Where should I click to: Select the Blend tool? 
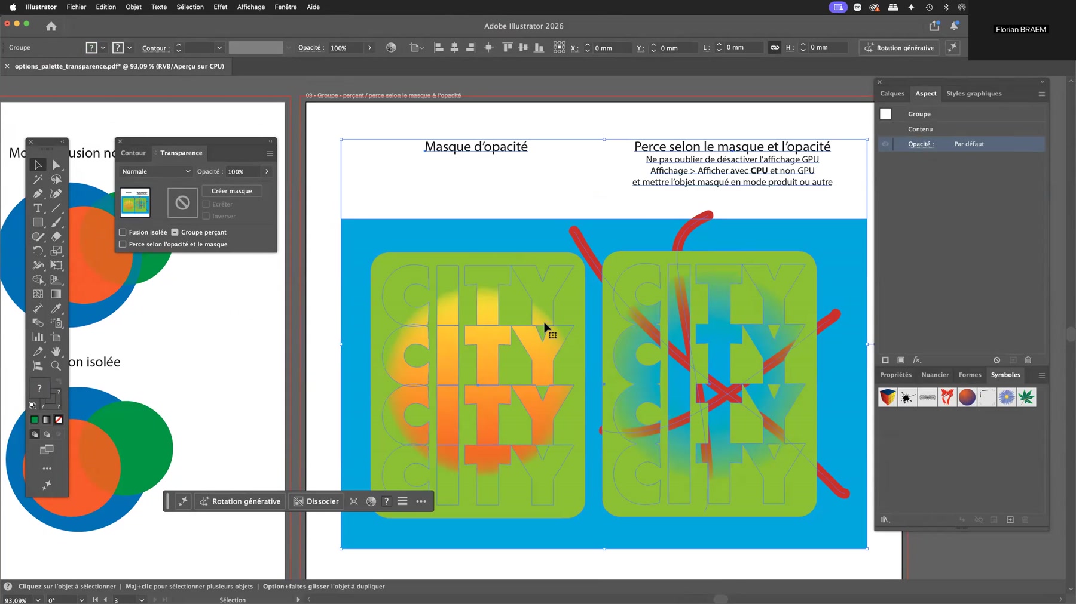click(x=38, y=323)
